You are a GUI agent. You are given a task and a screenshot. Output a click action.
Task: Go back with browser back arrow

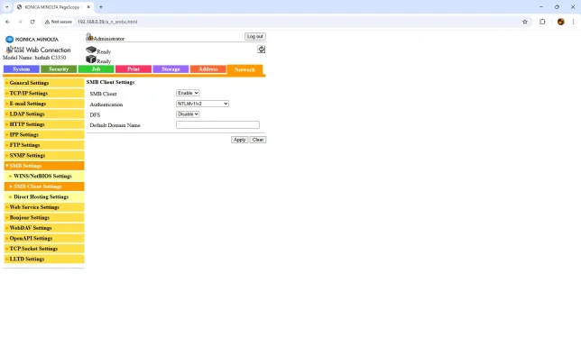coord(8,22)
